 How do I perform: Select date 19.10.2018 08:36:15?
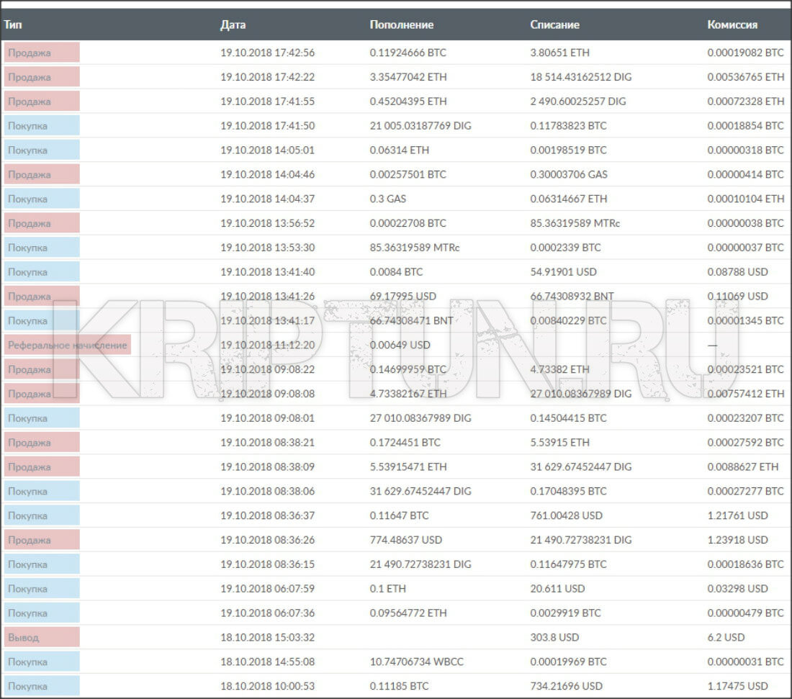[x=267, y=564]
